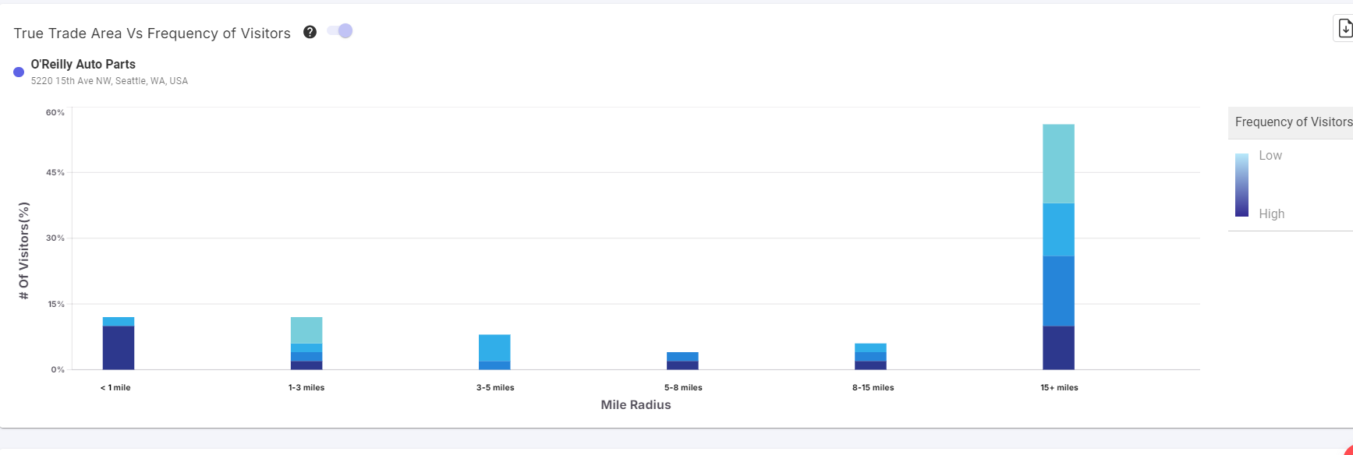
Task: Click the Frequency of Visitors legend header
Action: coord(1292,122)
